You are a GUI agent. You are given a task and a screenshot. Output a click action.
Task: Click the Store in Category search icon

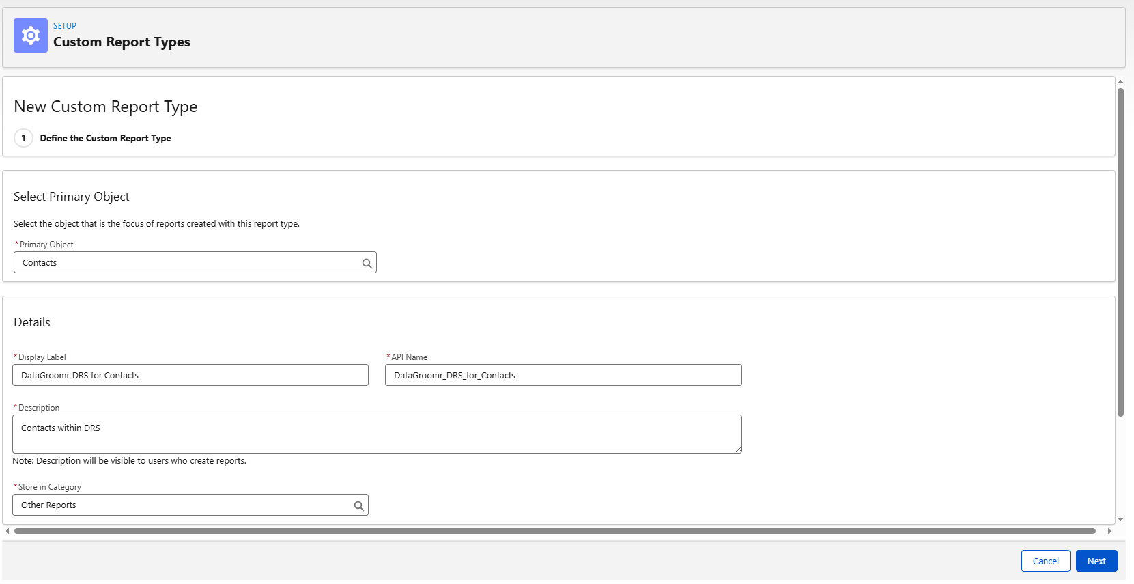click(x=358, y=505)
